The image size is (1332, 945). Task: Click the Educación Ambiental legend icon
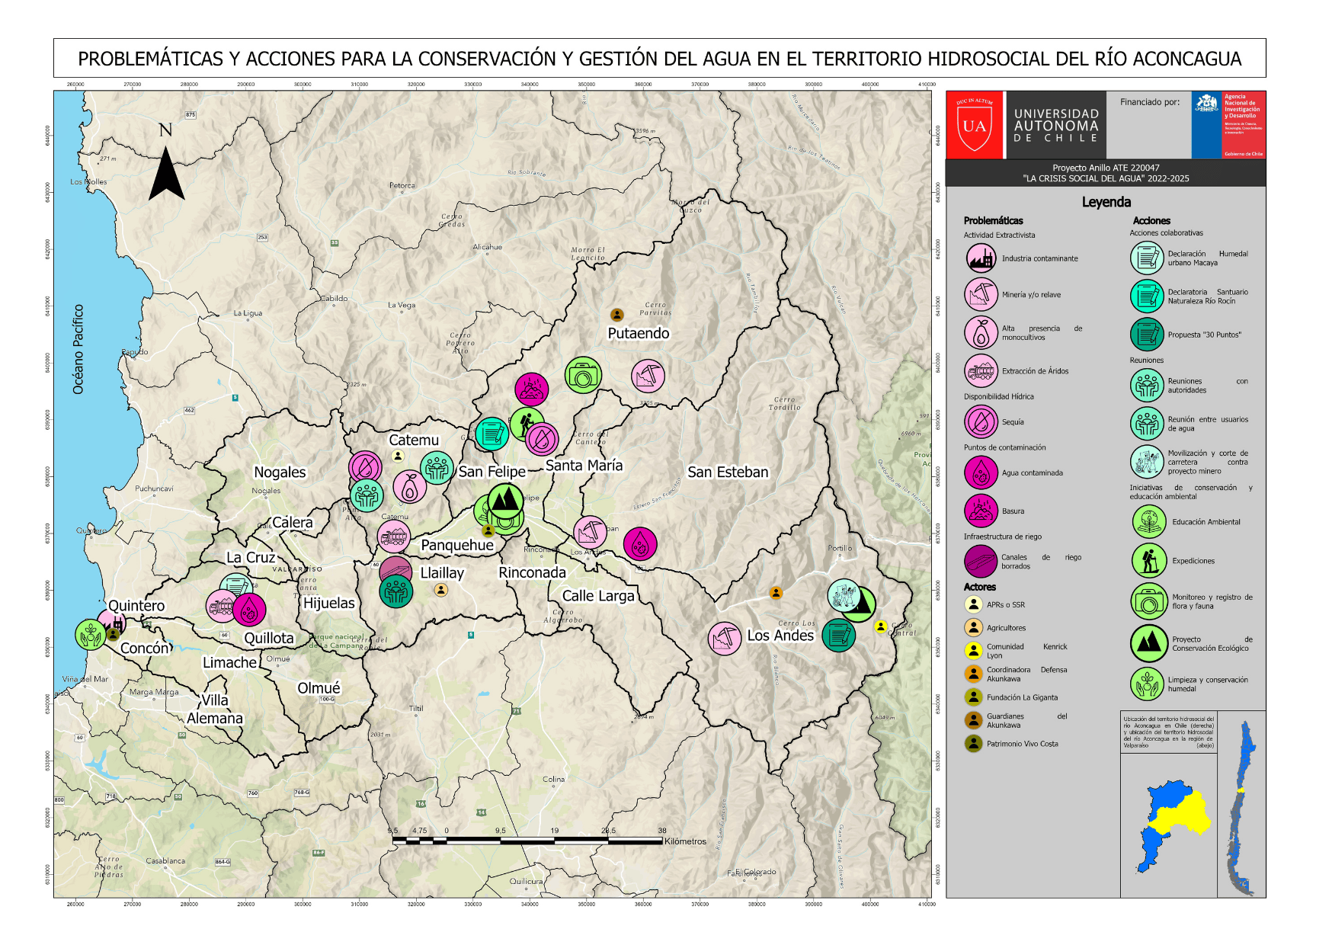click(1148, 522)
